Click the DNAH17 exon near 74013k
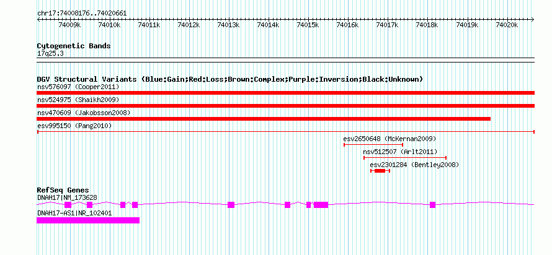 pyautogui.click(x=231, y=205)
